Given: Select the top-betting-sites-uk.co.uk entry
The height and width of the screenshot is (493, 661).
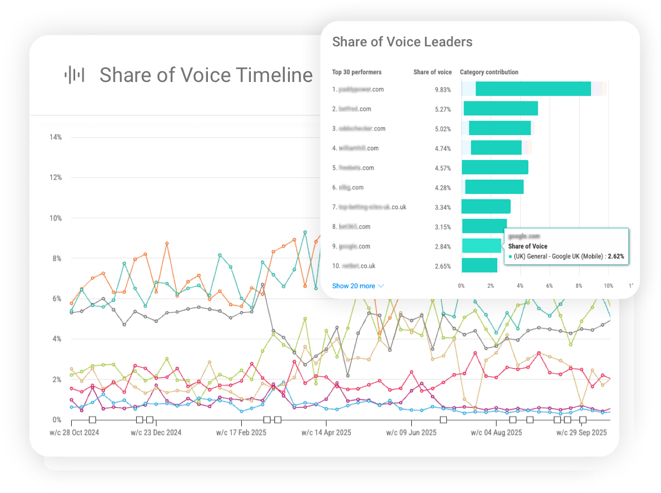Looking at the screenshot, I should [x=369, y=207].
